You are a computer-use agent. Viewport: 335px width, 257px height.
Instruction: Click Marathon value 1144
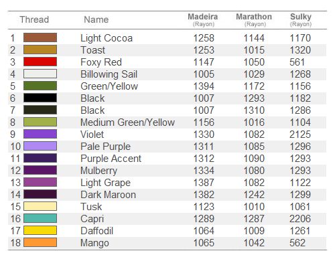point(254,38)
